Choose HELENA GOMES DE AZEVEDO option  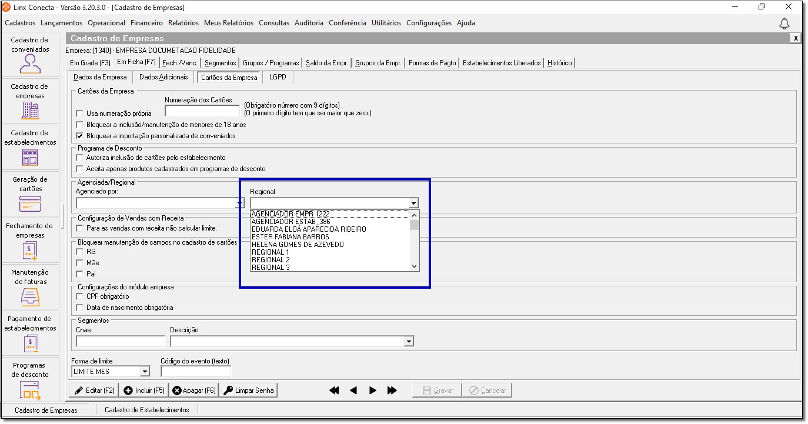pos(330,245)
